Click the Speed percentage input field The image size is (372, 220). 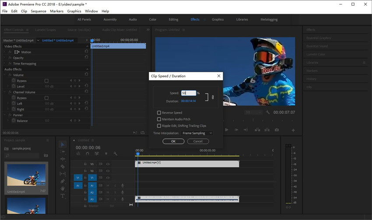click(x=188, y=93)
